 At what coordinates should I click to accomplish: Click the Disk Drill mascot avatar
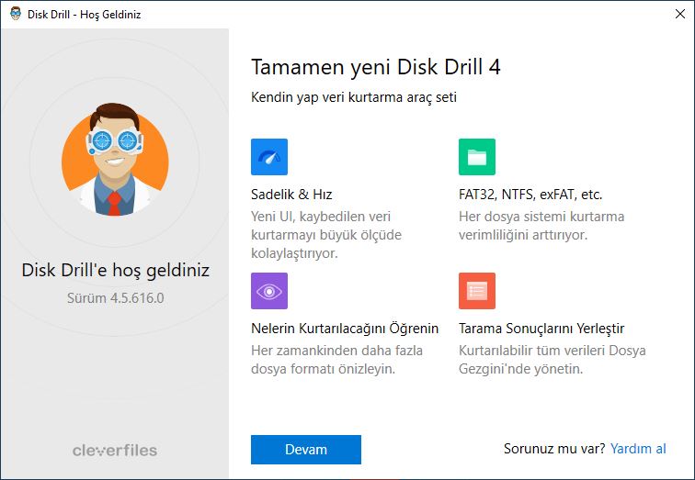115,160
